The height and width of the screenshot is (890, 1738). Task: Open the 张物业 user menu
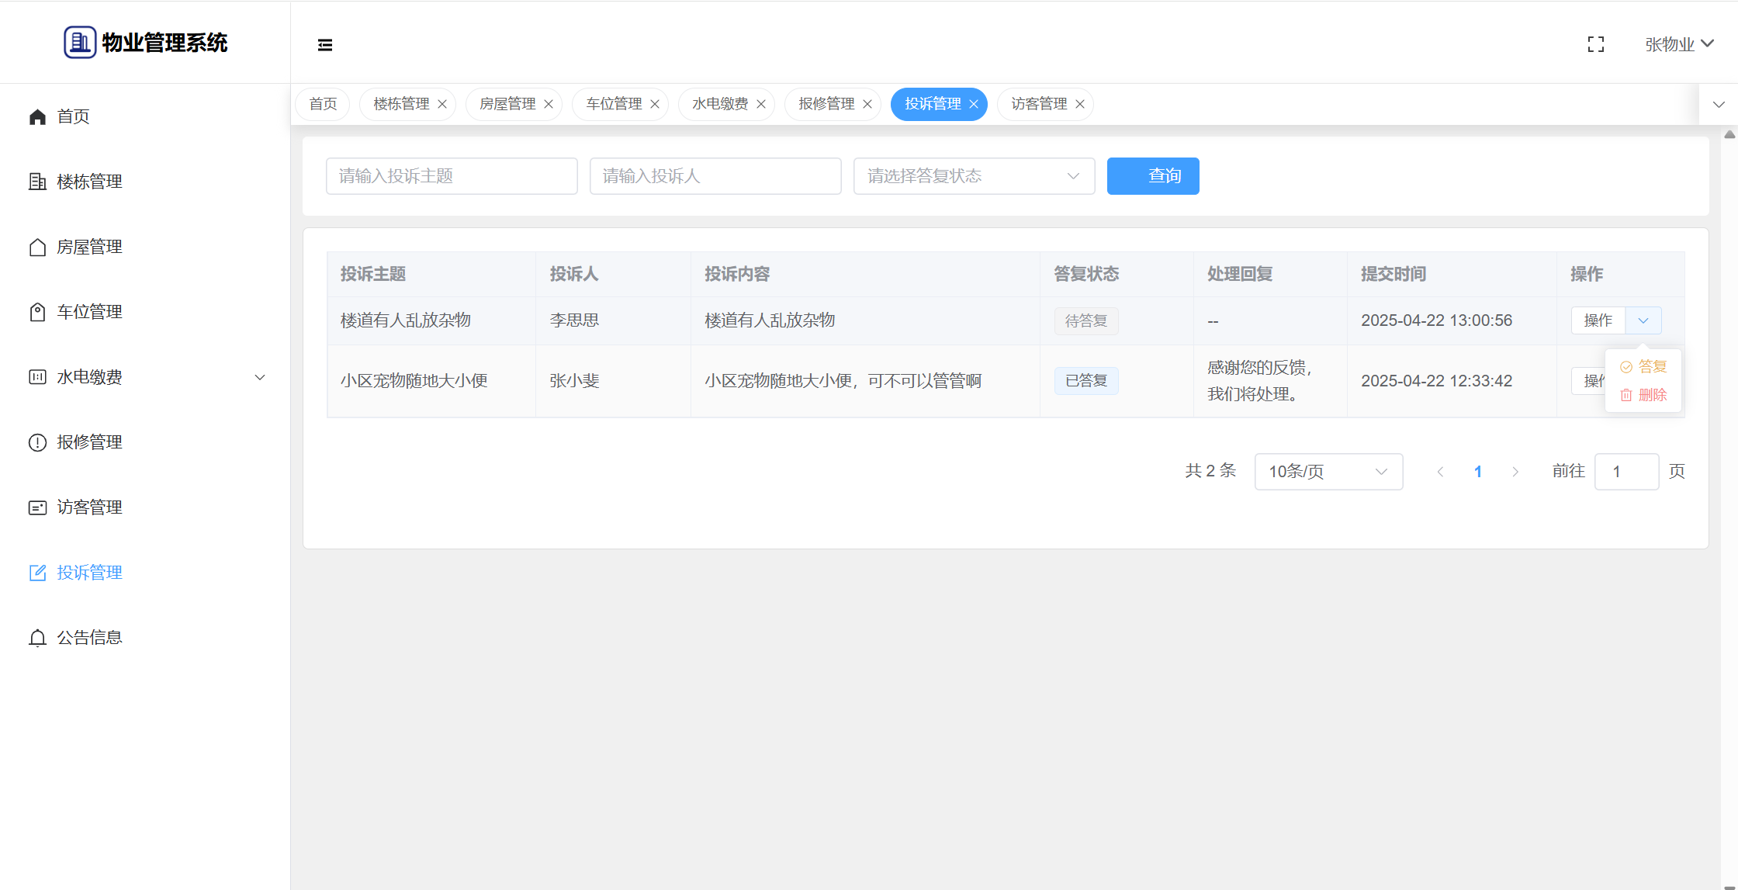click(1679, 44)
